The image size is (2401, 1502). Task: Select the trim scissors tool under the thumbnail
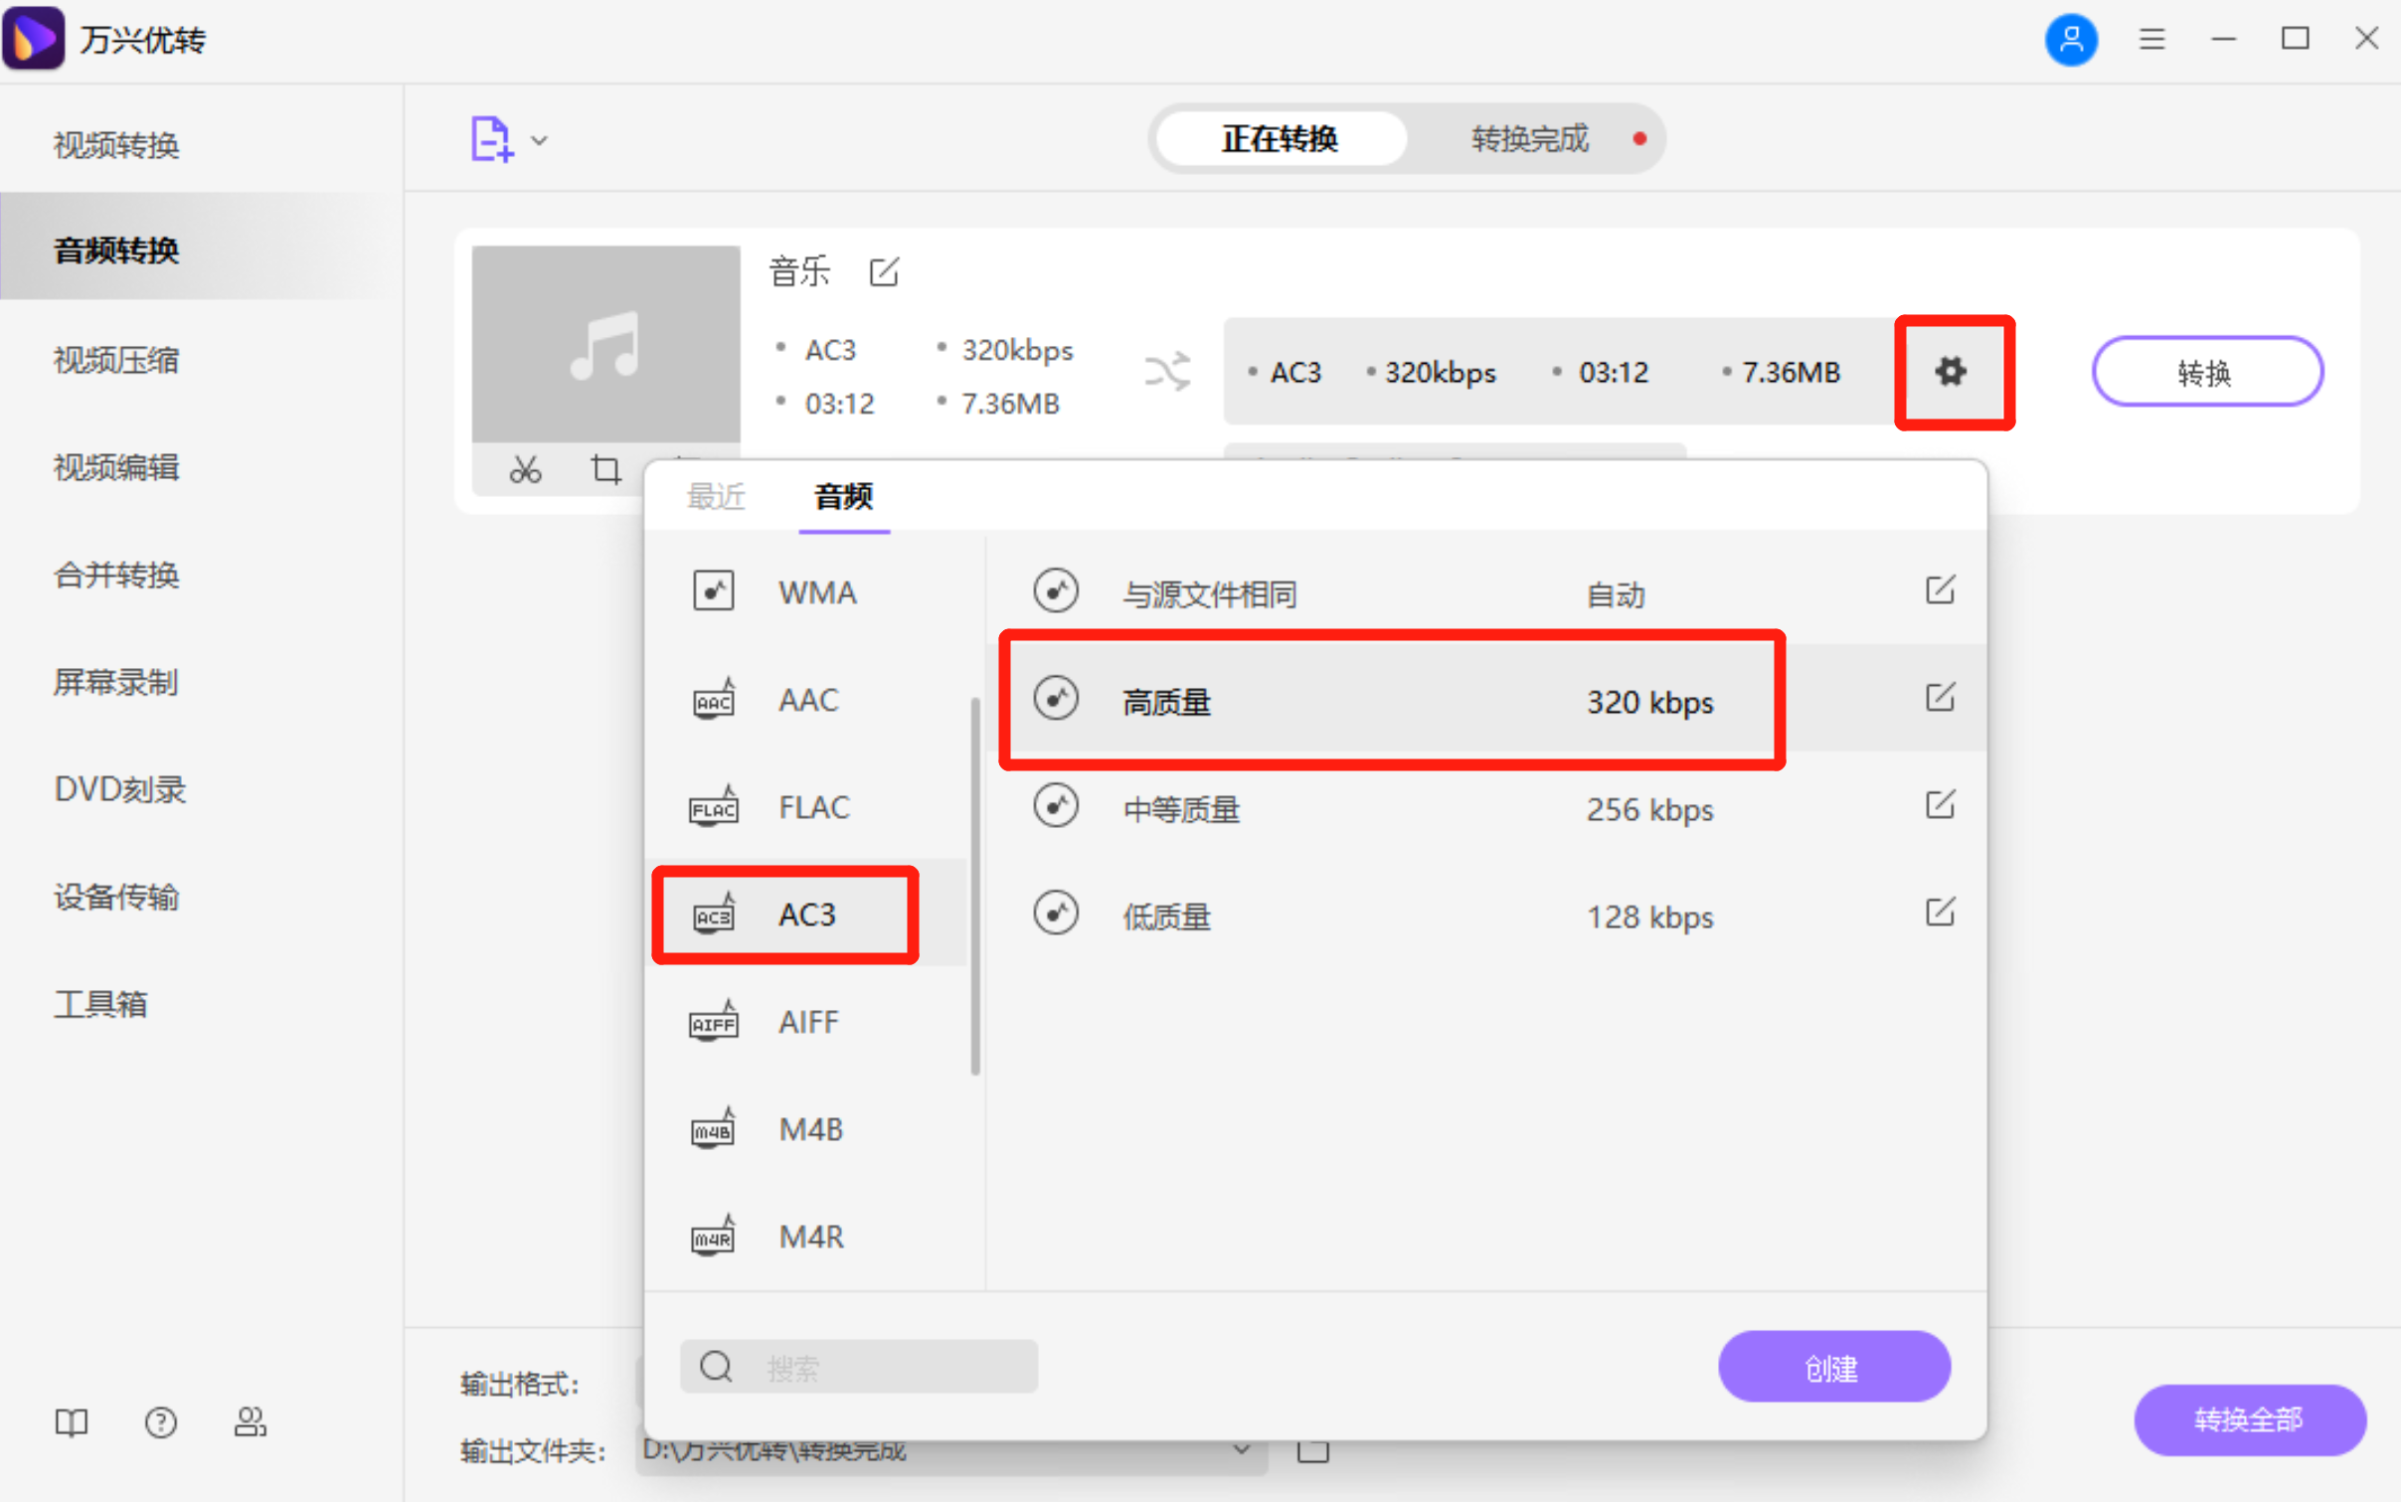[x=525, y=469]
